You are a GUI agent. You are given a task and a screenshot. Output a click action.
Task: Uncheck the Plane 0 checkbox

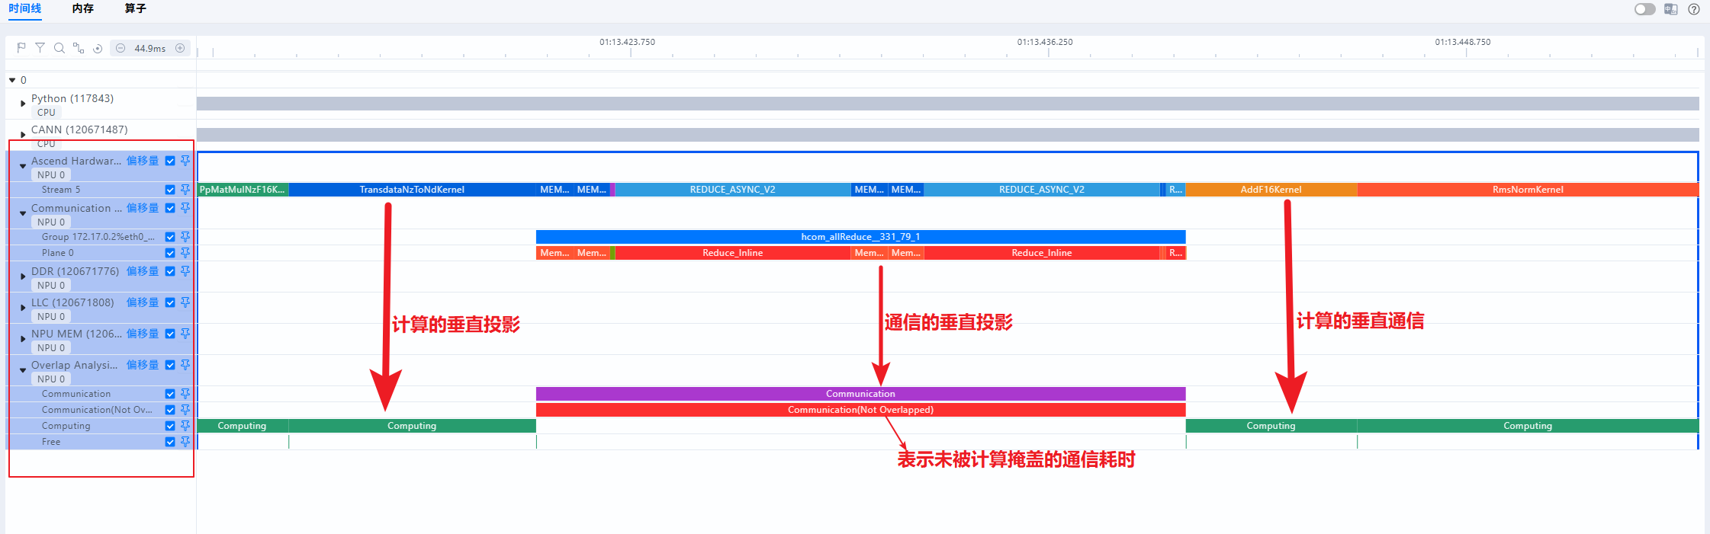pos(170,253)
